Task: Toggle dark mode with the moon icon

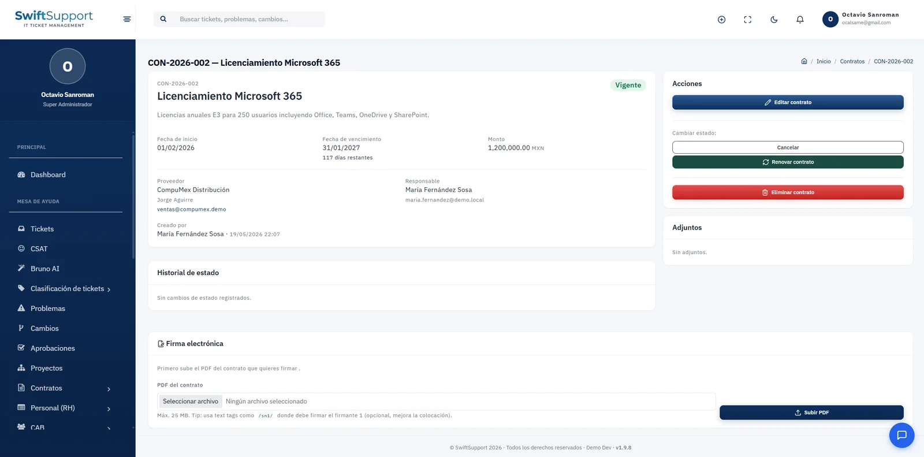Action: pyautogui.click(x=774, y=20)
